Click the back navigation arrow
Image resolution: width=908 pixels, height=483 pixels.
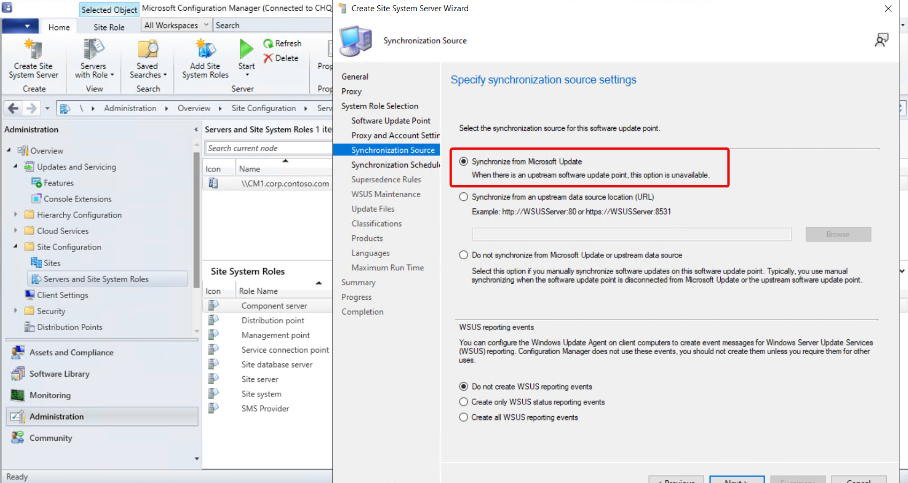(13, 108)
